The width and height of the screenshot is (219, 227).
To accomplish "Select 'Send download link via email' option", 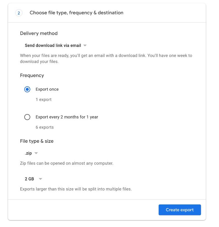I will coord(53,45).
